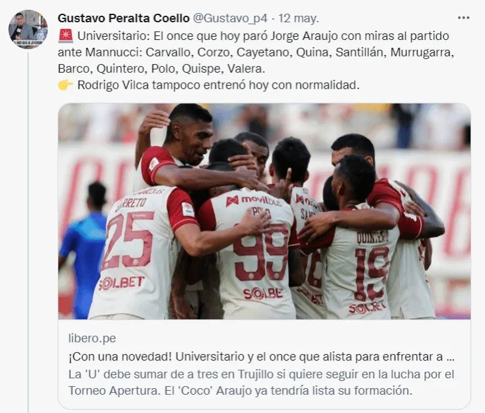Click the Rodrigo Vilca tweet line

coord(218,85)
